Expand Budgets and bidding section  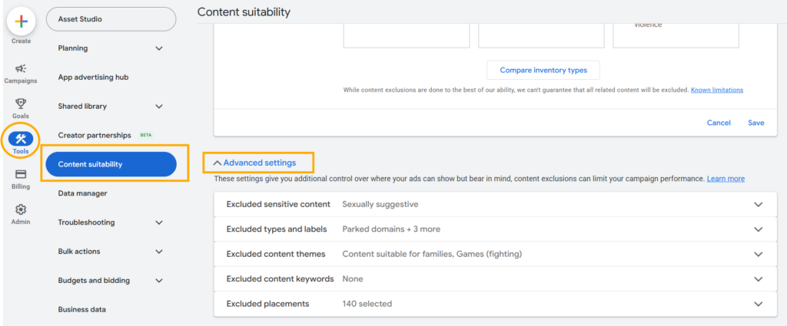coord(159,281)
